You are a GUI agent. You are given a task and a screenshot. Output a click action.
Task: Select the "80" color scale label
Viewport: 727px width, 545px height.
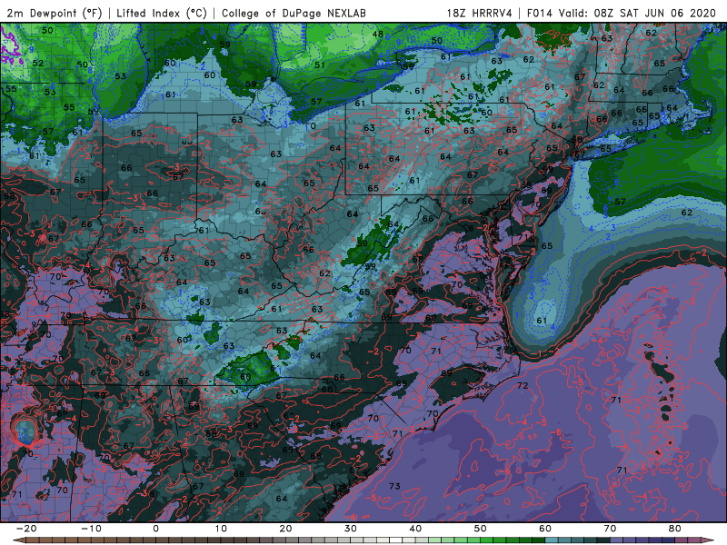[675, 529]
